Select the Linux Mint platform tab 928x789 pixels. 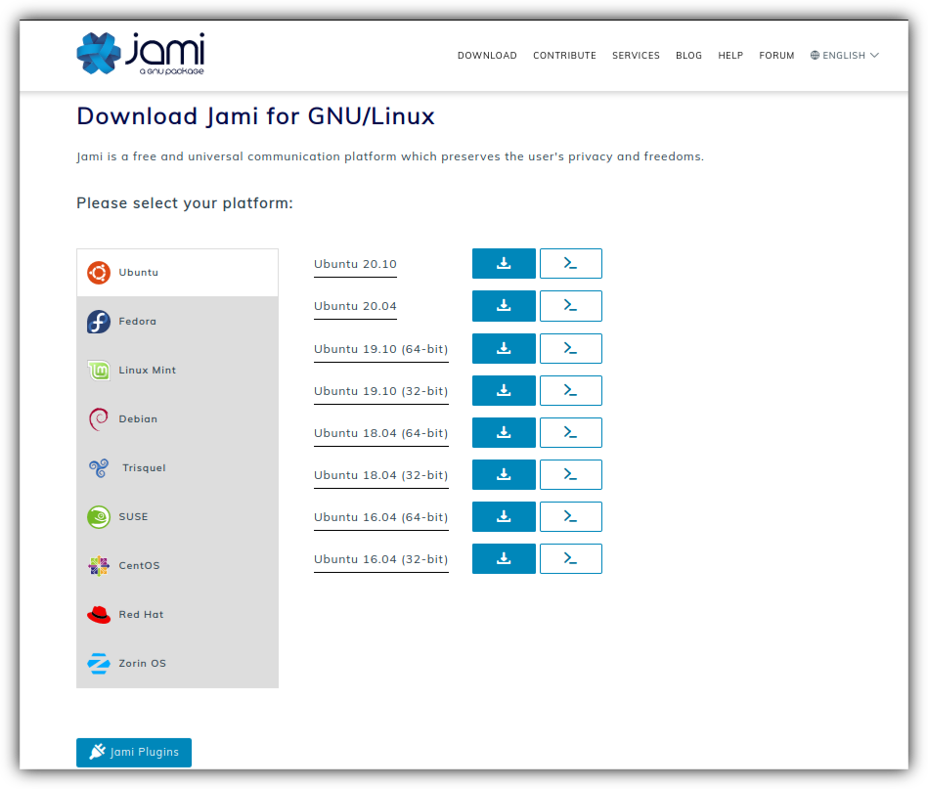pos(178,371)
